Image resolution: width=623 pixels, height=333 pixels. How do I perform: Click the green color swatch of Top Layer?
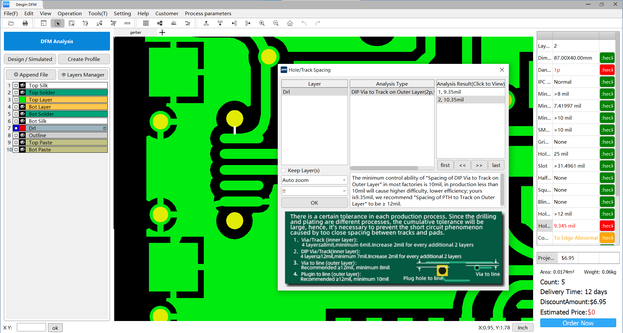(x=22, y=100)
